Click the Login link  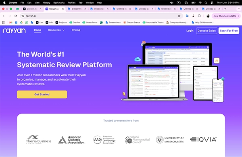tap(190, 31)
